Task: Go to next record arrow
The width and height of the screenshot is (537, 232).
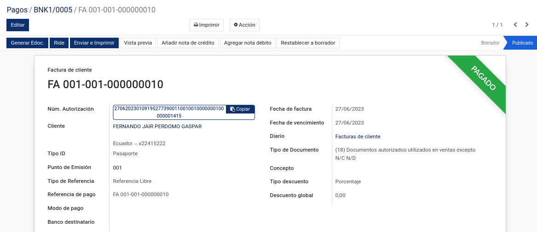Action: coord(527,25)
